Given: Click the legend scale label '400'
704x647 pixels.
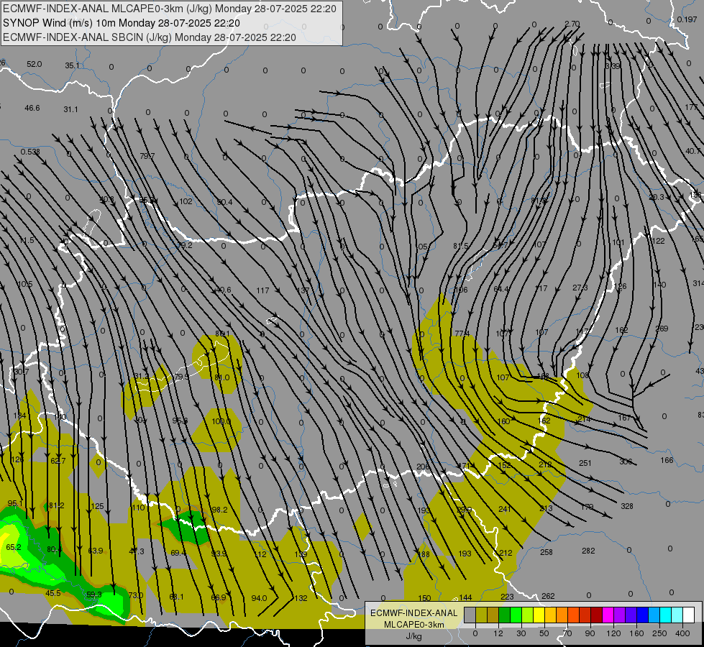Looking at the screenshot, I should [x=682, y=633].
